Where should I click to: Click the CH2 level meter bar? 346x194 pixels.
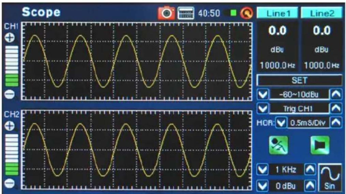coord(12,155)
